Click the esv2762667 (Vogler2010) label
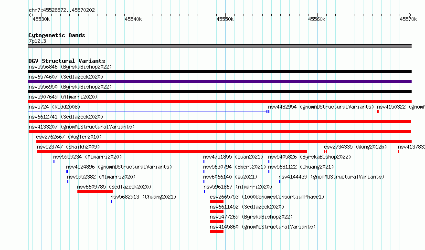The height and width of the screenshot is (250, 425). (x=69, y=137)
